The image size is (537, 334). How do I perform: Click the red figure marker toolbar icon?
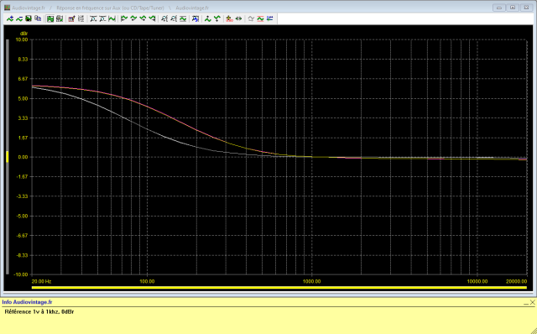(229, 18)
